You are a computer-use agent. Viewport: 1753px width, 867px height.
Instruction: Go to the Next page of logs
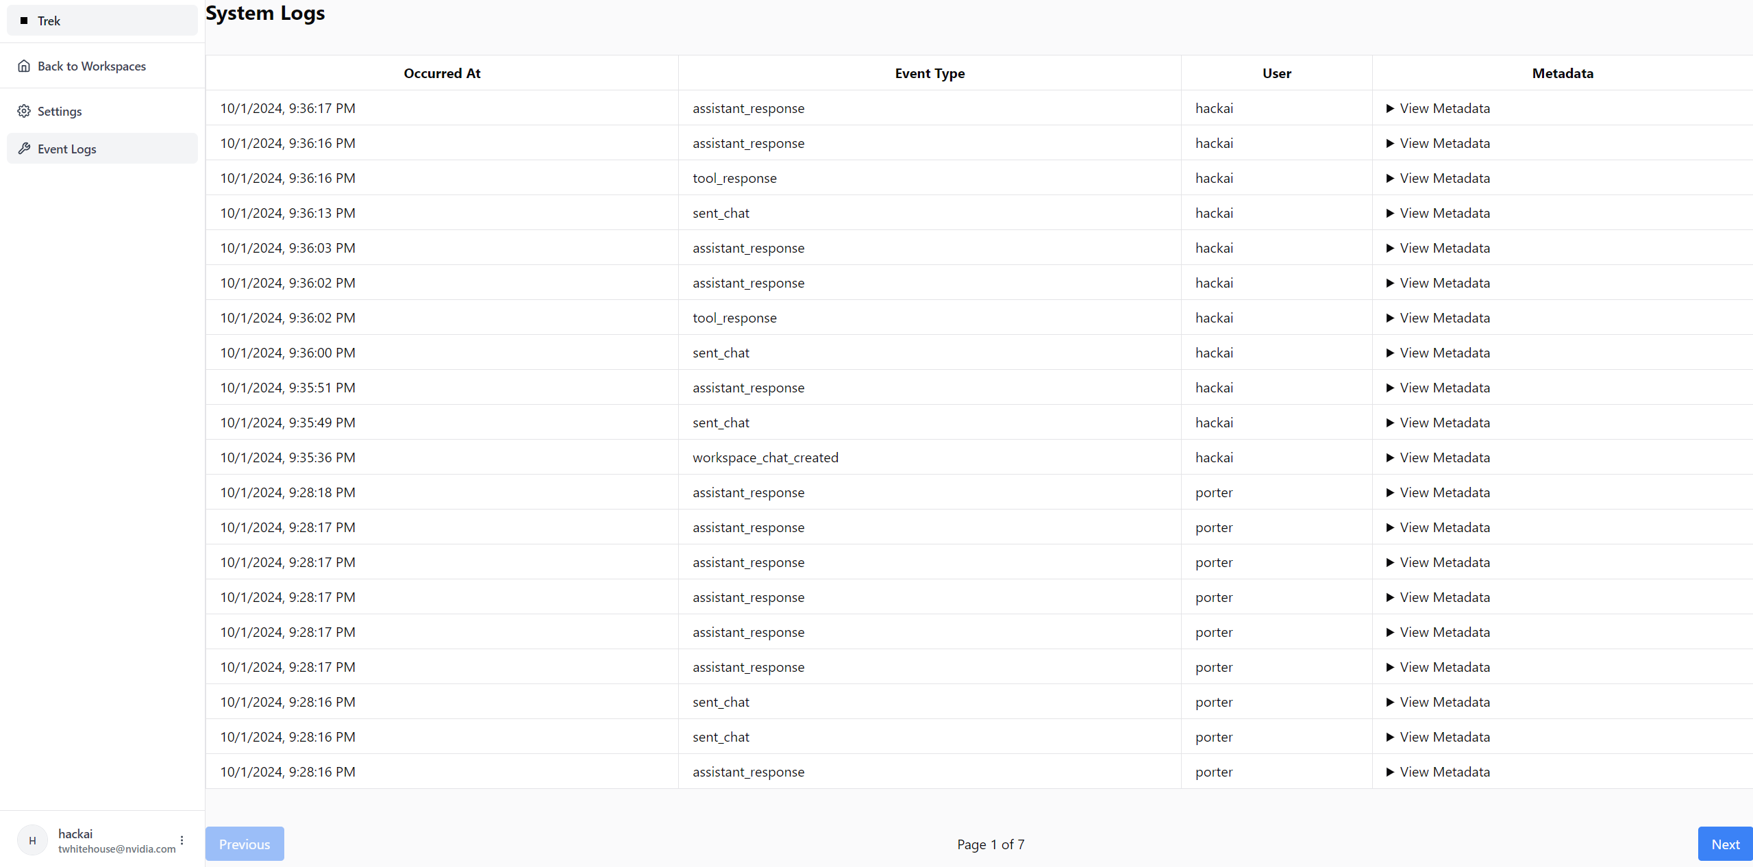click(x=1725, y=844)
